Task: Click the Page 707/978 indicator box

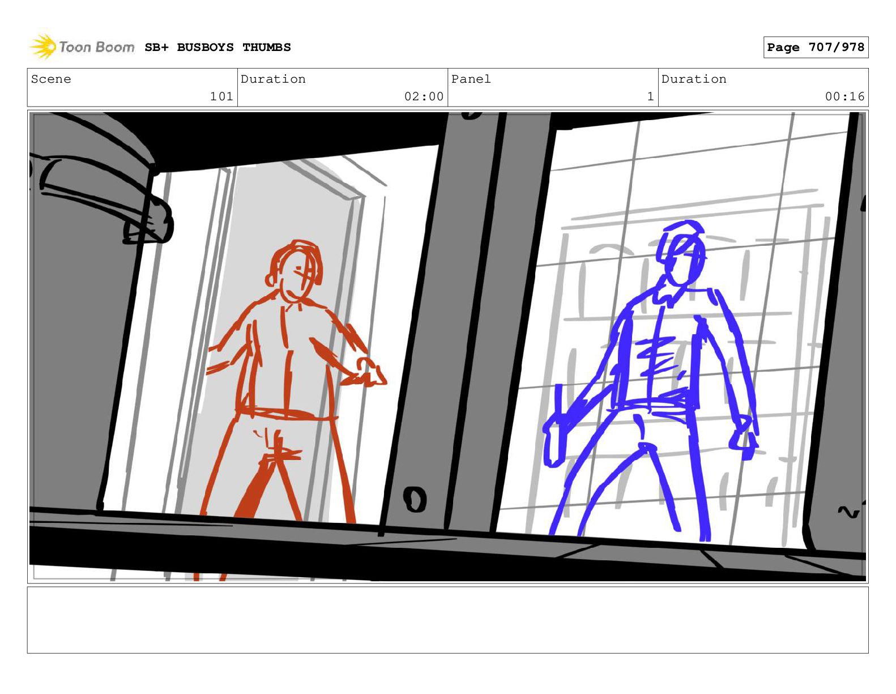Action: [x=816, y=48]
